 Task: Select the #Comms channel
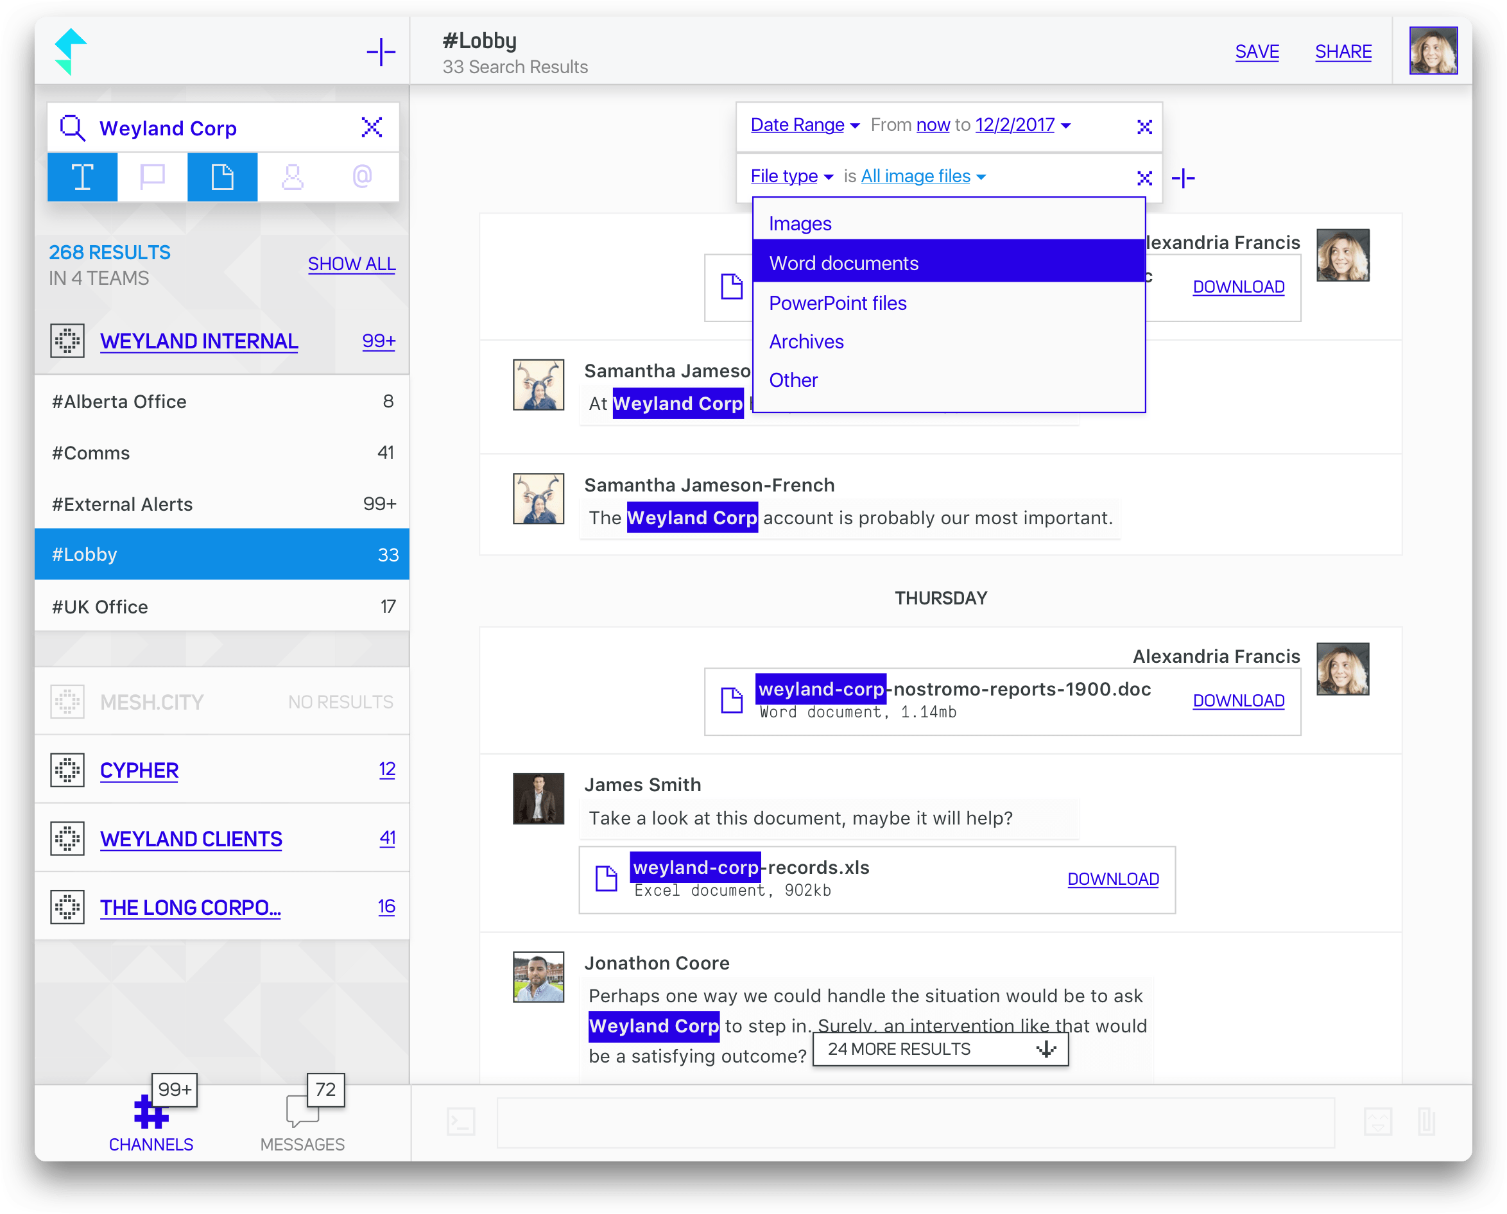[x=221, y=452]
